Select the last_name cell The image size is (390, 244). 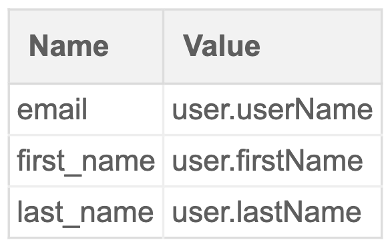[86, 212]
